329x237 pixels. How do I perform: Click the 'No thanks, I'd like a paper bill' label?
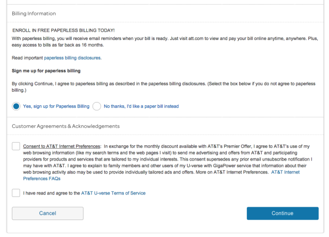[x=141, y=106]
